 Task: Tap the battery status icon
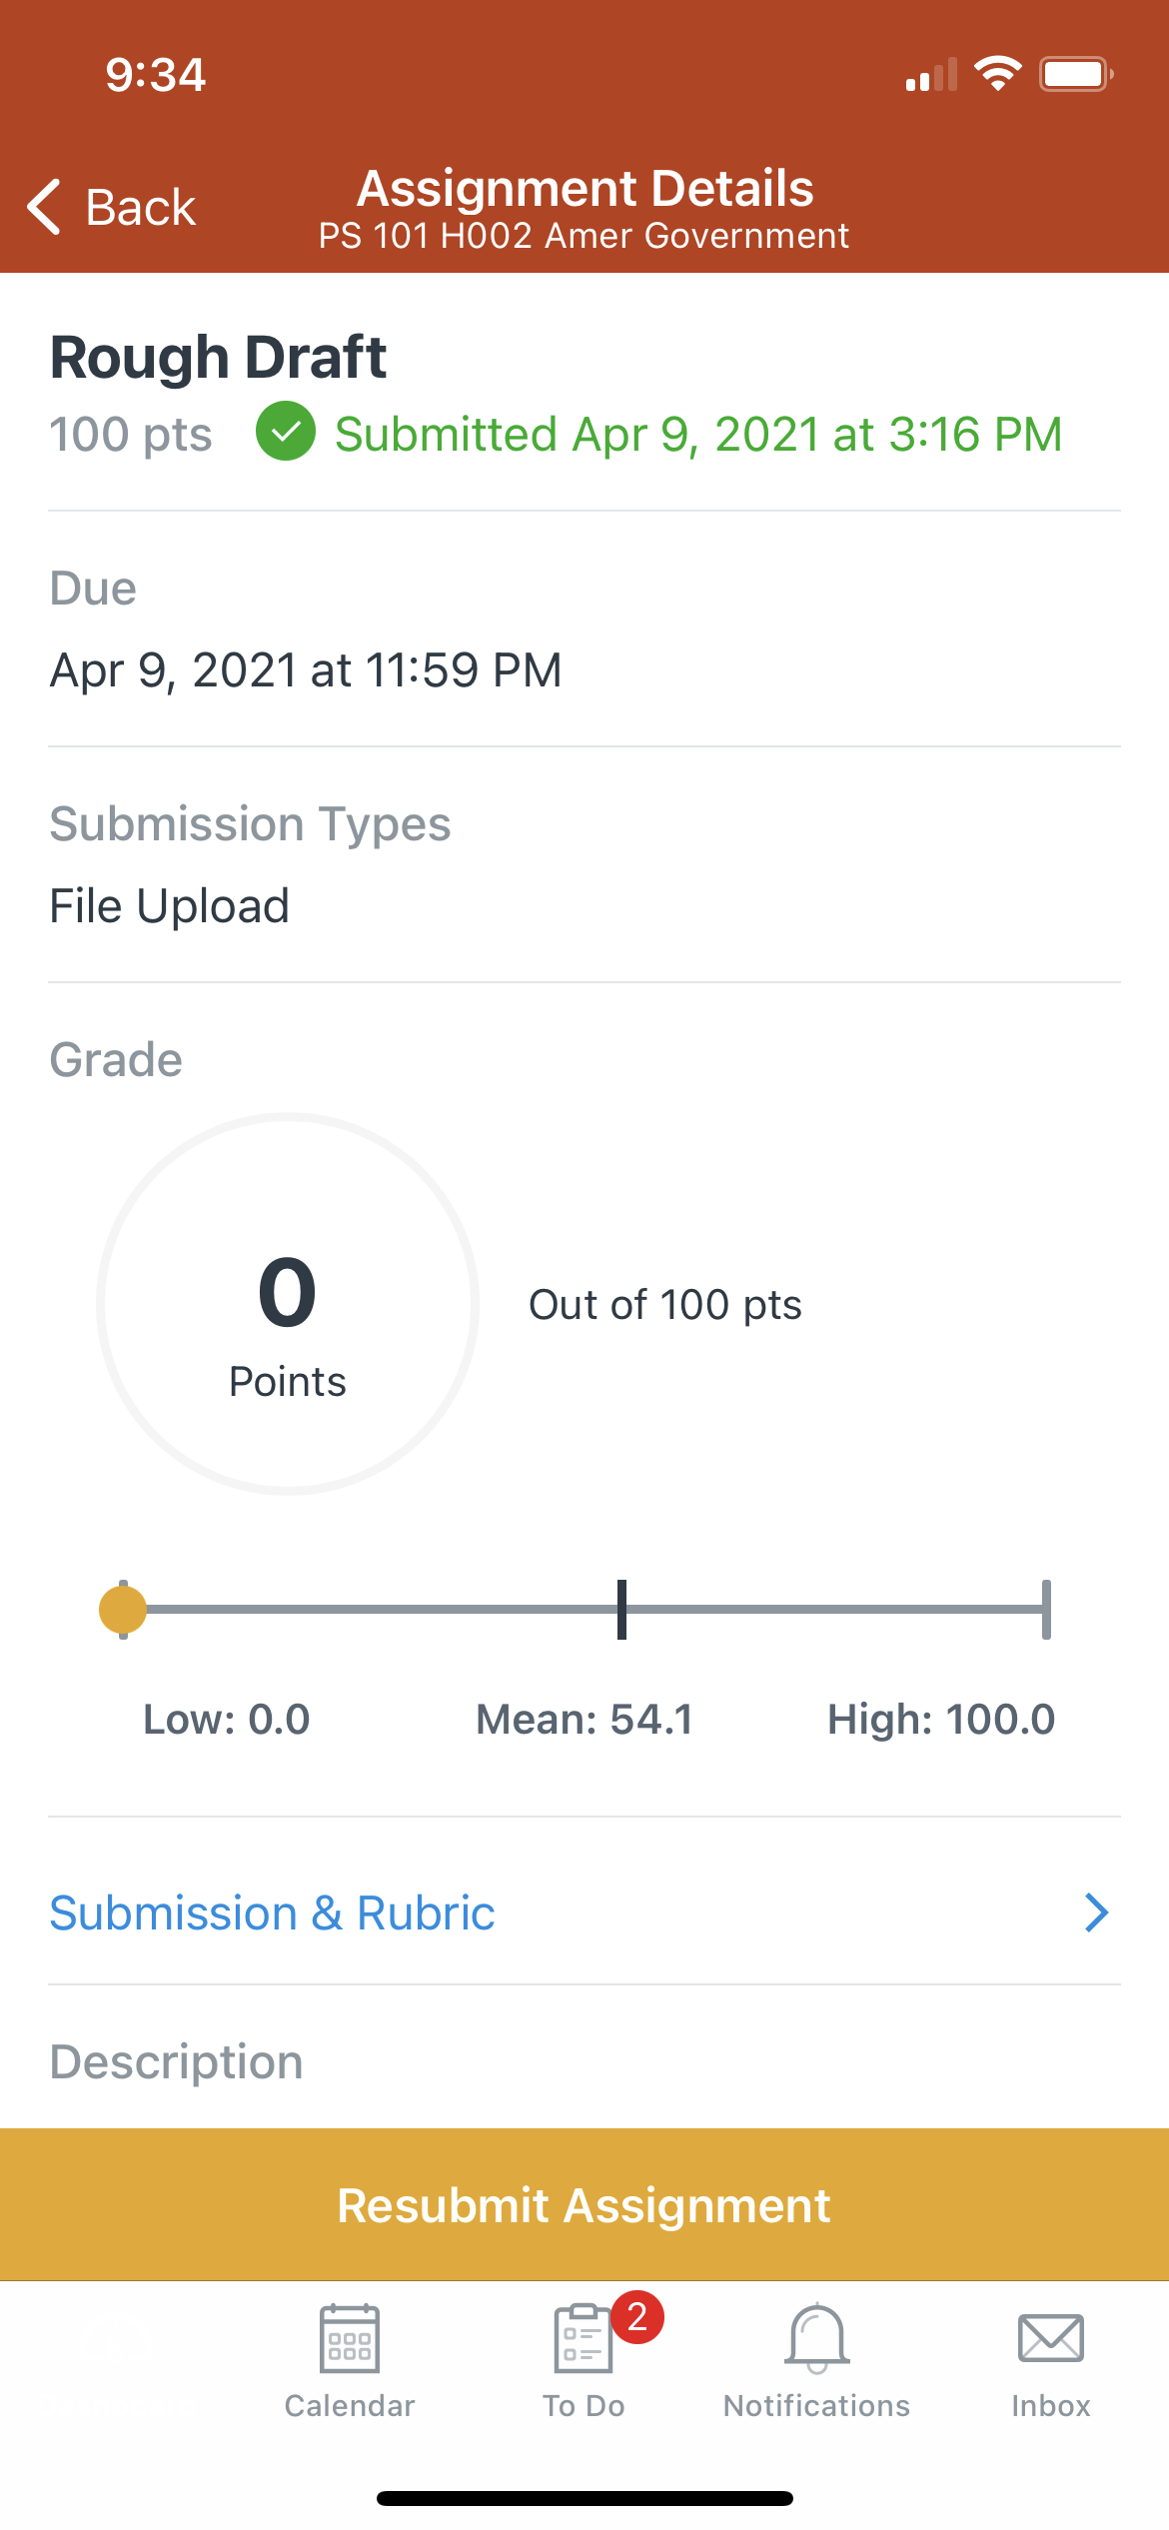pos(1076,74)
